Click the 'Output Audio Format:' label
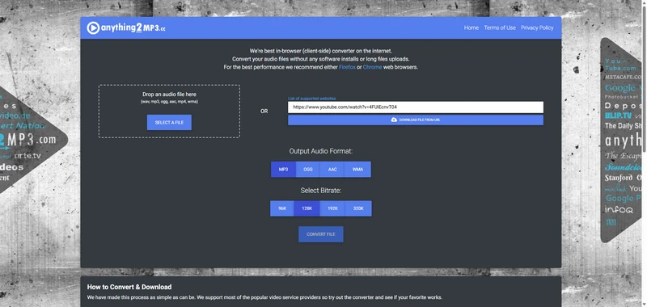Screen dimensions: 647x307 320,151
